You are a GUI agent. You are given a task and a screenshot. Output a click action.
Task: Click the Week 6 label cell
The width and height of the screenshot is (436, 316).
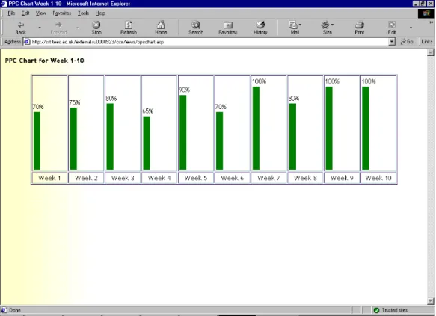click(232, 178)
